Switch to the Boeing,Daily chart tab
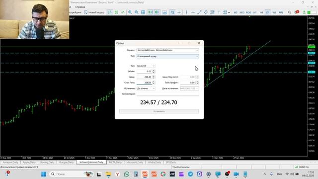 pos(47,163)
